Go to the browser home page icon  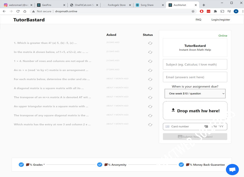(x=25, y=11)
